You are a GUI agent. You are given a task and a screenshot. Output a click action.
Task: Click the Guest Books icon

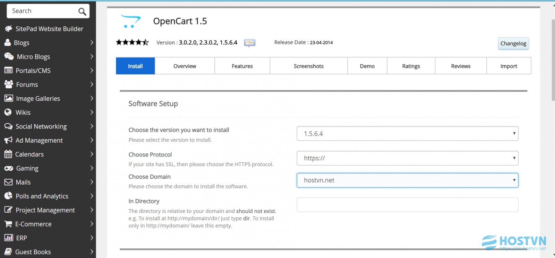pos(8,252)
